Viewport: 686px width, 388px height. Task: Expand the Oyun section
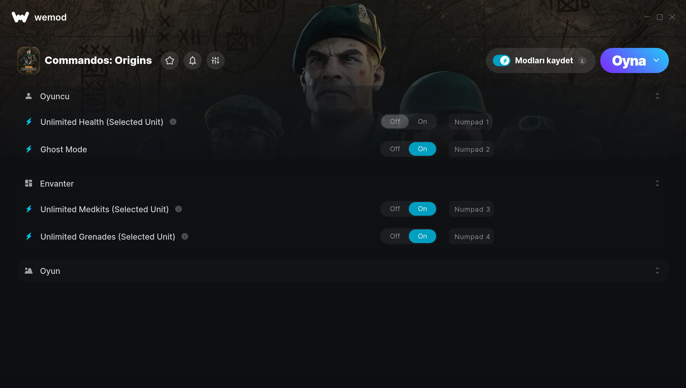657,271
